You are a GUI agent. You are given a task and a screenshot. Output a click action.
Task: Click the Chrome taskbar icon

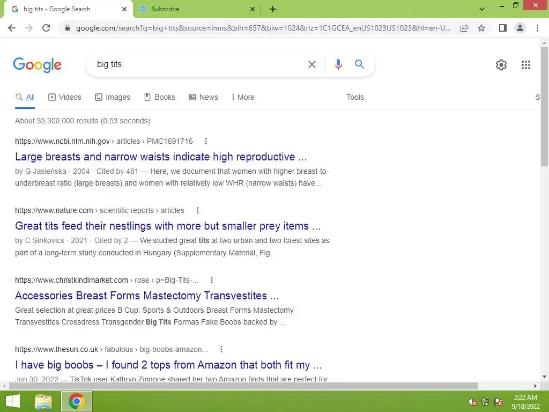(77, 401)
